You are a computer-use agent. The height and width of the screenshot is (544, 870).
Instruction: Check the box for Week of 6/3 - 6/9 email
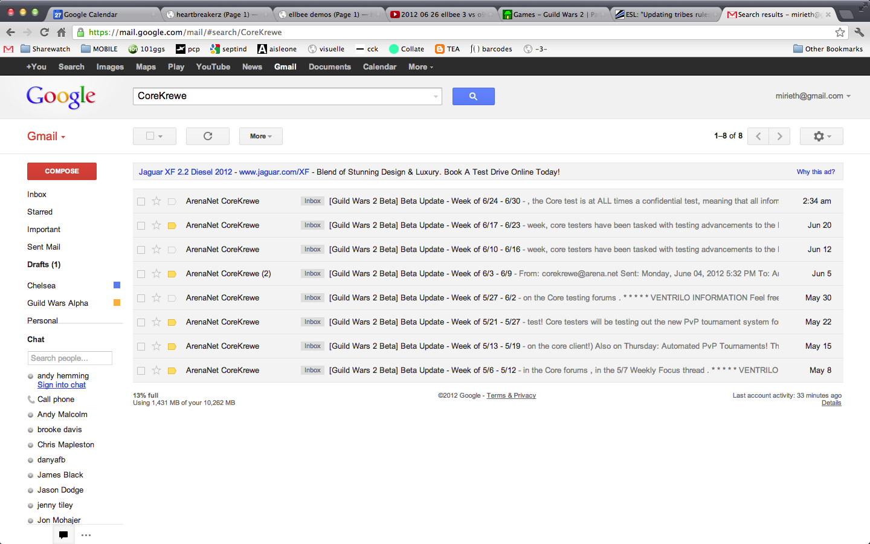[141, 274]
